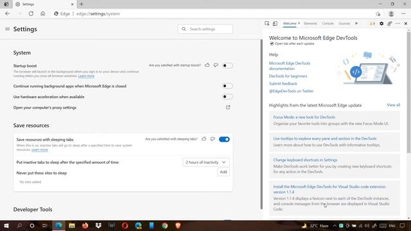
Task: Open Submit feedback link
Action: tap(283, 83)
